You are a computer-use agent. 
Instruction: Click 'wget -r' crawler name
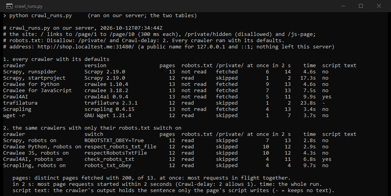tap(14, 115)
